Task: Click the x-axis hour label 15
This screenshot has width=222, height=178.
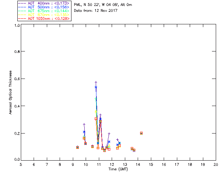Action: click(151, 164)
